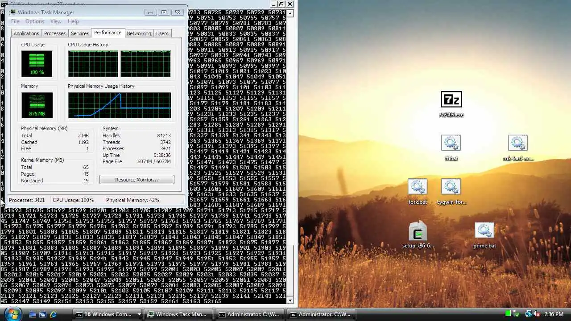This screenshot has width=571, height=321.
Task: Click status bar text Physical Memory: 42%
Action: (132, 200)
